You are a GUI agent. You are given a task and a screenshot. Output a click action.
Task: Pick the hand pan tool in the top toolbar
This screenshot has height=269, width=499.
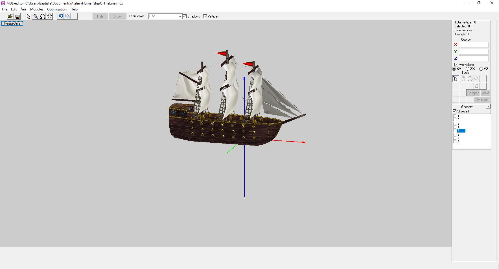tap(50, 16)
